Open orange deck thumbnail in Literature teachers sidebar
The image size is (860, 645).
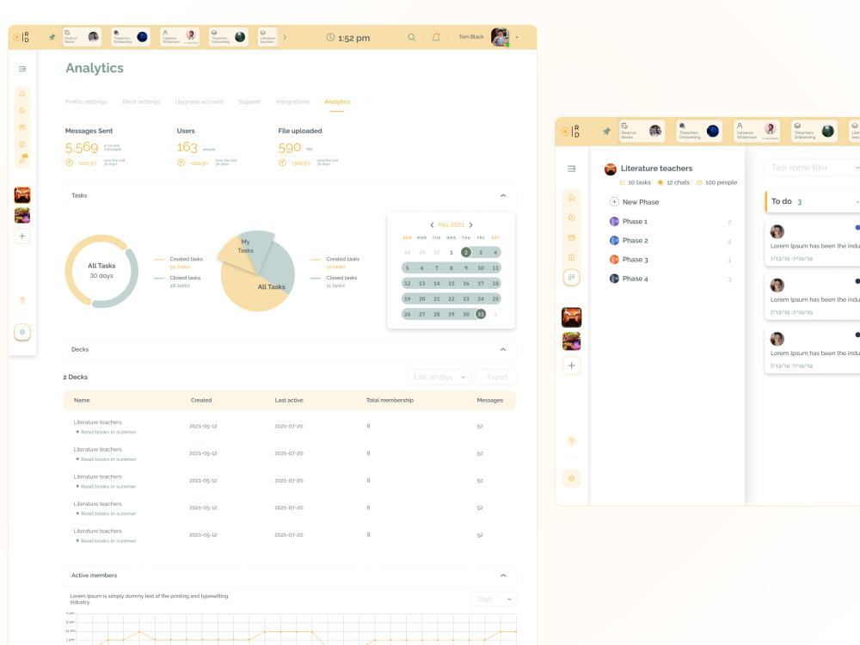click(572, 317)
